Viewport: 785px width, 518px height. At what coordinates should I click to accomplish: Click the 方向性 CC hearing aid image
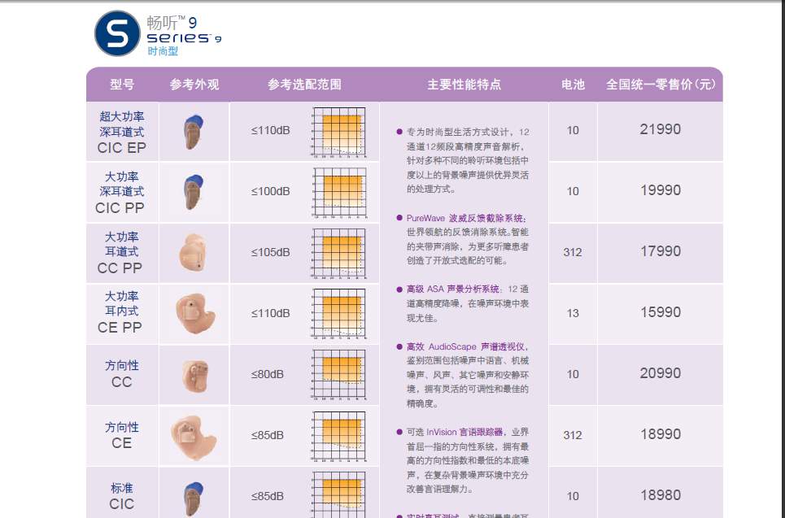pos(195,376)
